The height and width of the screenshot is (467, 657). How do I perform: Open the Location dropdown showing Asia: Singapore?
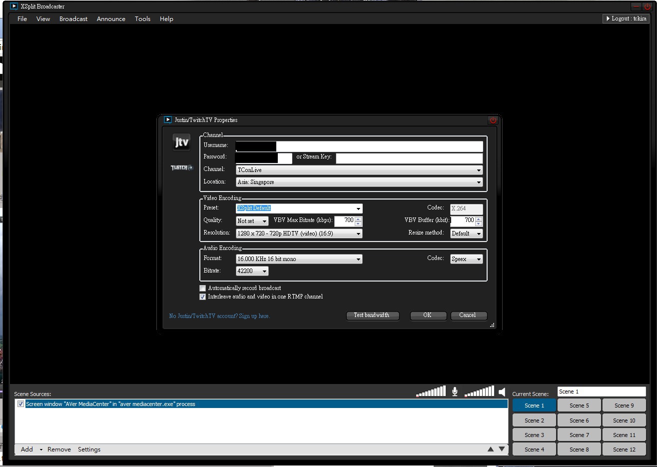(x=359, y=182)
